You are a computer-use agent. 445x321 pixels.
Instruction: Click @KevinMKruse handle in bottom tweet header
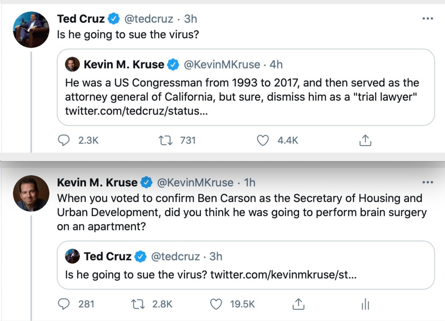tap(195, 183)
